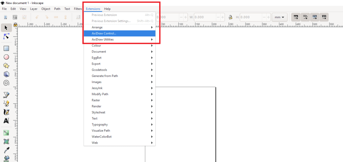Increase height with plus stepper

(267, 17)
